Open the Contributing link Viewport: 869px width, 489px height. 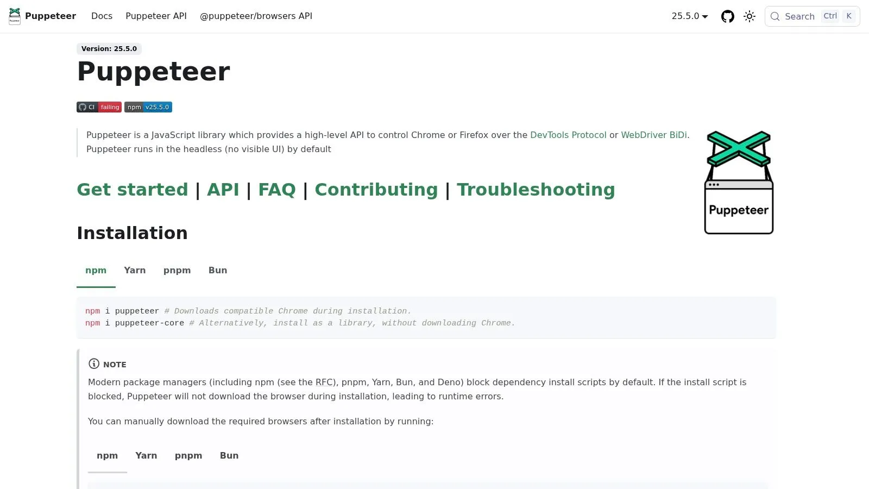(x=376, y=190)
